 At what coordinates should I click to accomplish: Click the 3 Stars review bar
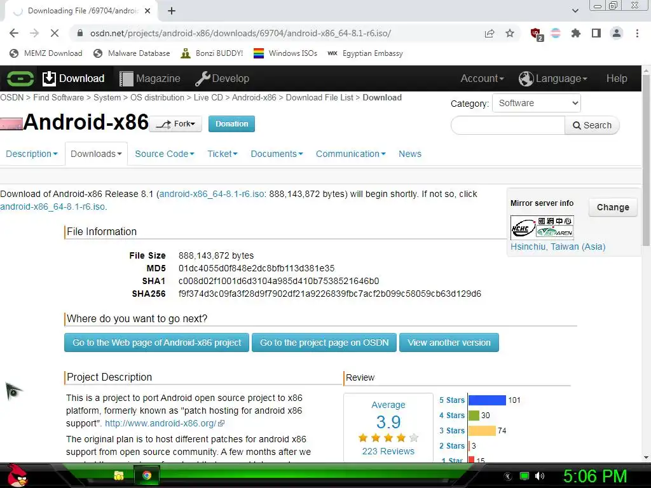(x=482, y=431)
